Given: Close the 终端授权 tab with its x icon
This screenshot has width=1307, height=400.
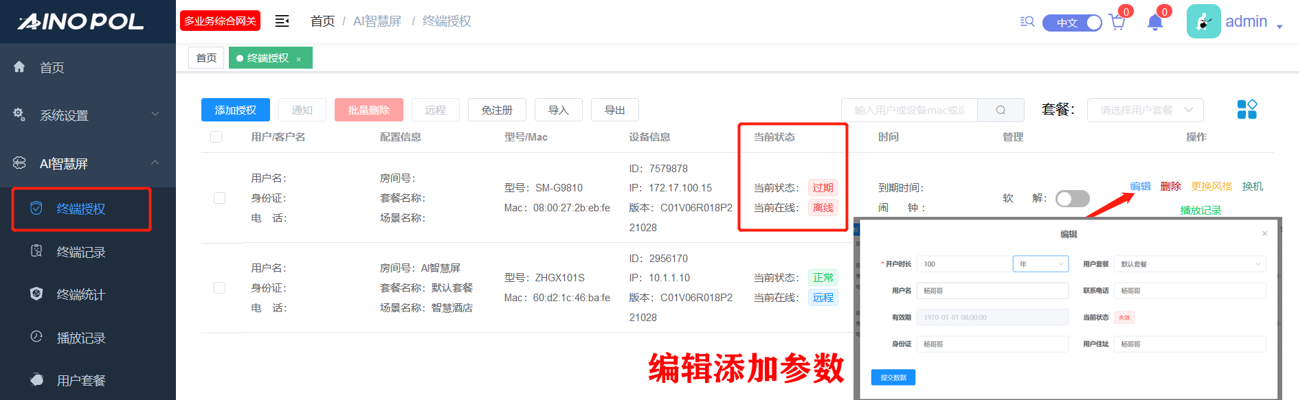Looking at the screenshot, I should click(x=299, y=59).
